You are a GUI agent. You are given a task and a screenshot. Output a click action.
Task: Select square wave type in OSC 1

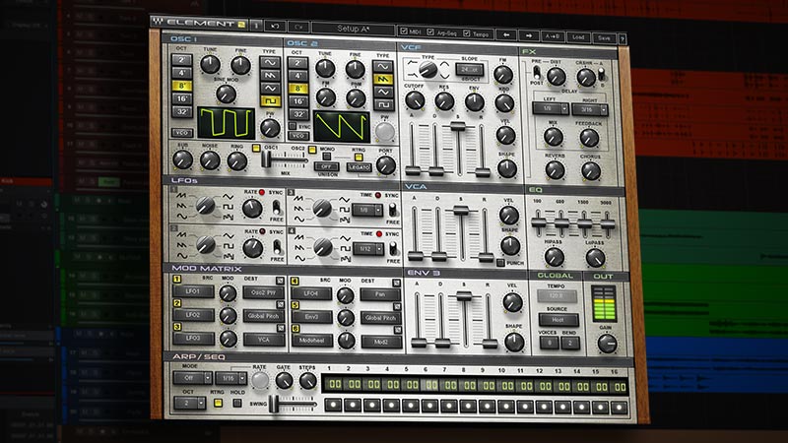(x=270, y=101)
